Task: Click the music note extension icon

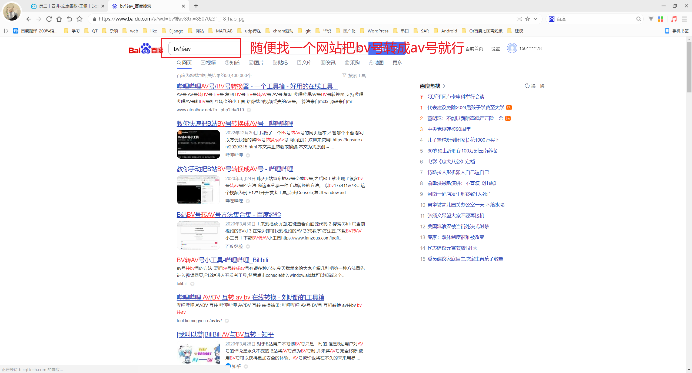Action: (674, 19)
